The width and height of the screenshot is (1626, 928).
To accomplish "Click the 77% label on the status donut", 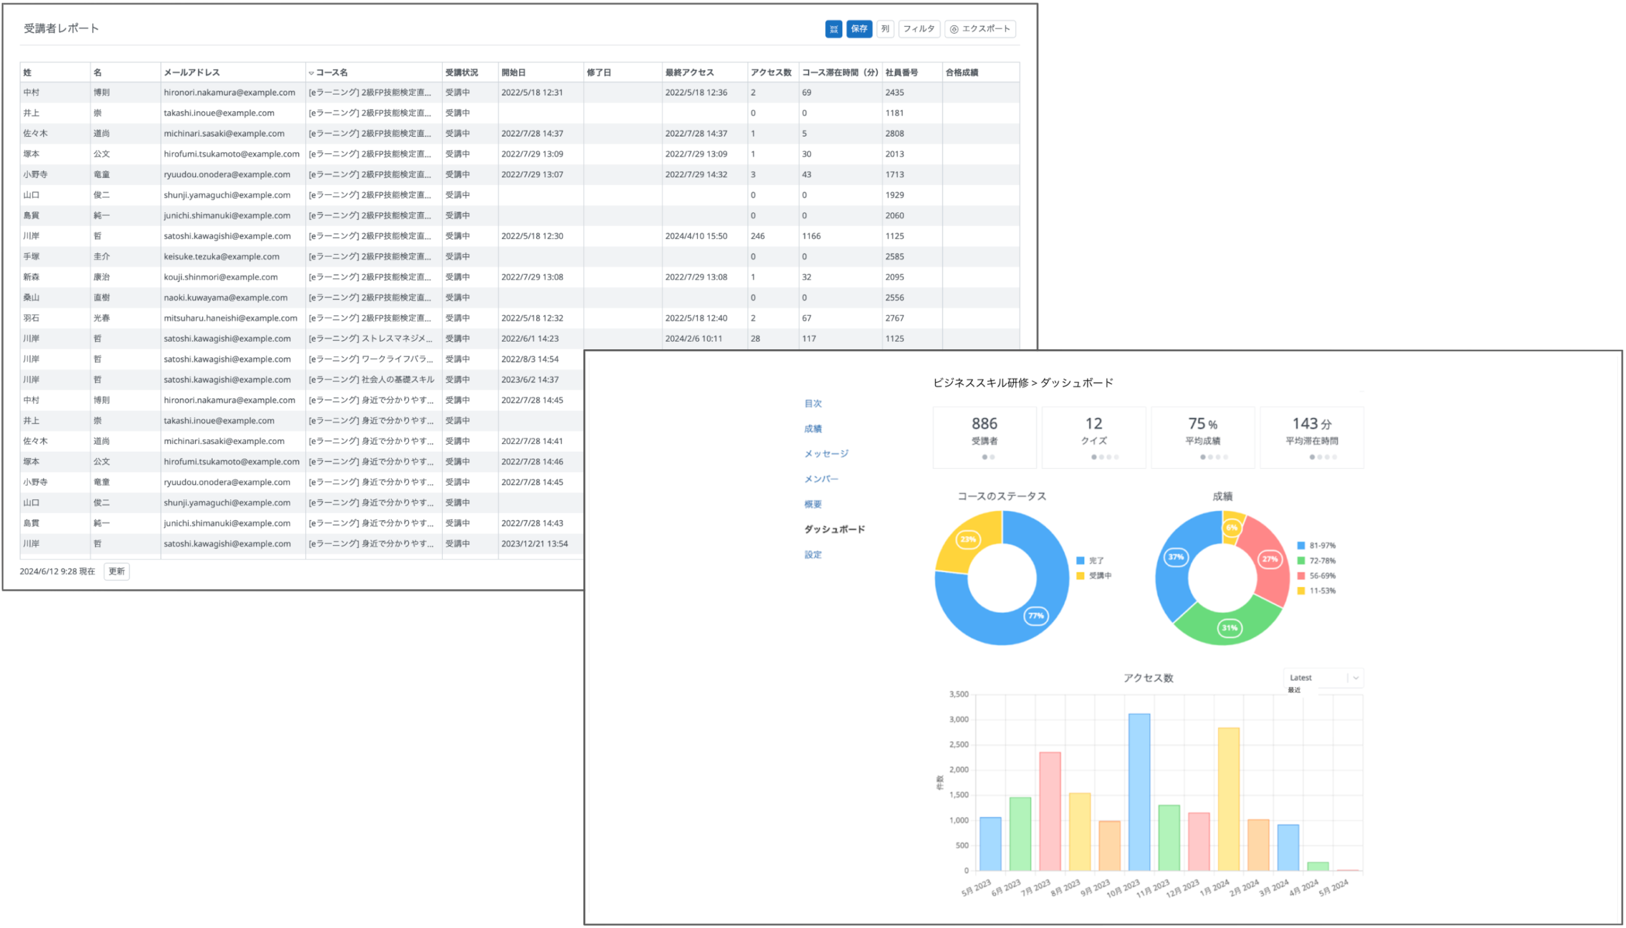I will pyautogui.click(x=1036, y=615).
